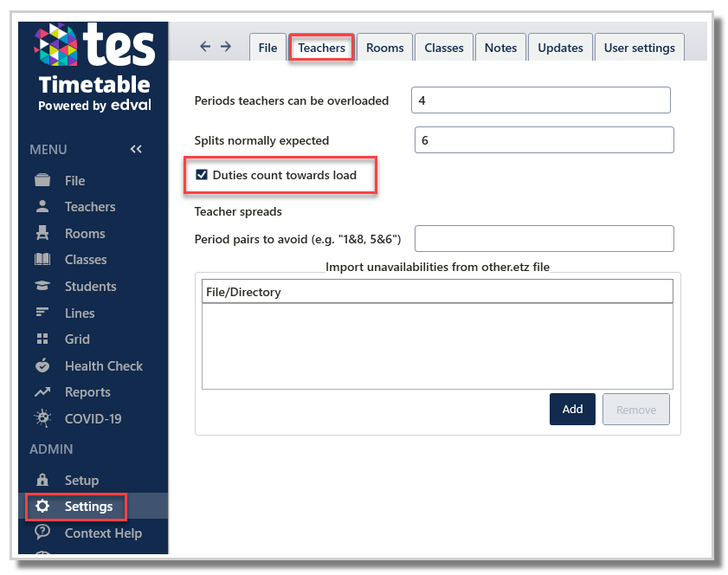
Task: Click the Remove button
Action: pos(636,410)
